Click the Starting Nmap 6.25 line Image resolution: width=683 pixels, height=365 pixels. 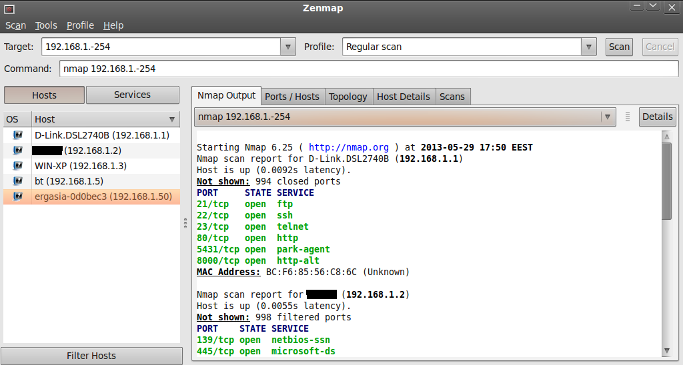pyautogui.click(x=365, y=147)
